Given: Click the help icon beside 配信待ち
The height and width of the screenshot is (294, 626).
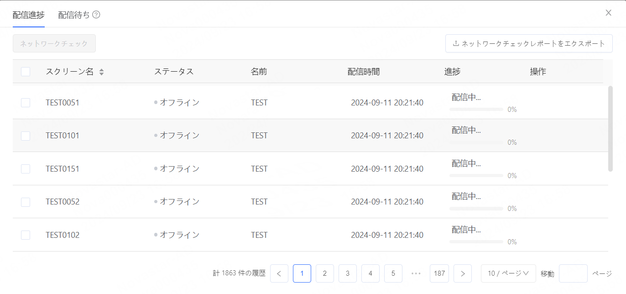Looking at the screenshot, I should [96, 15].
